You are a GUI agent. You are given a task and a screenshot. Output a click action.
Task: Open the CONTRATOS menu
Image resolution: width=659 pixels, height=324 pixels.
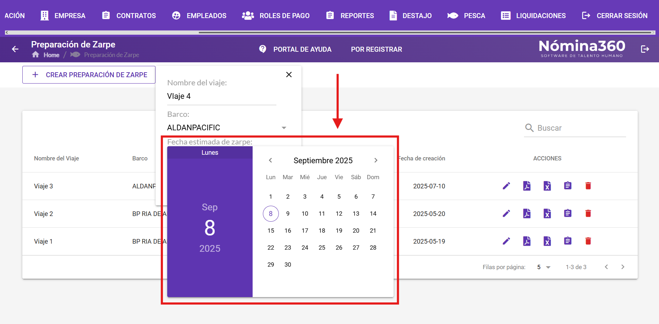point(129,16)
